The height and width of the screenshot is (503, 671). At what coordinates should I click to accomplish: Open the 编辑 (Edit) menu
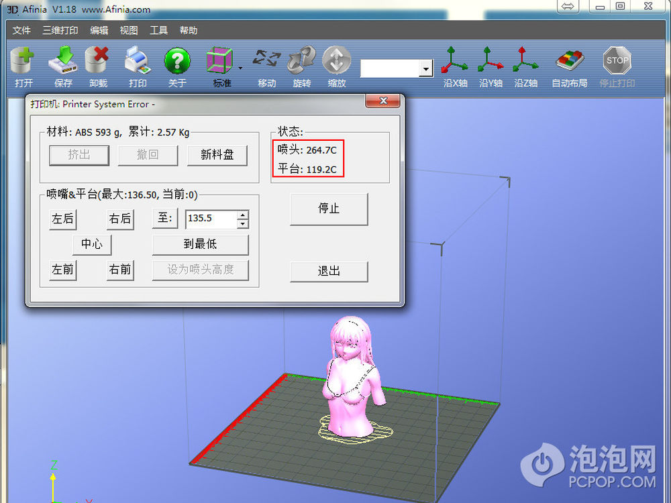click(x=99, y=30)
